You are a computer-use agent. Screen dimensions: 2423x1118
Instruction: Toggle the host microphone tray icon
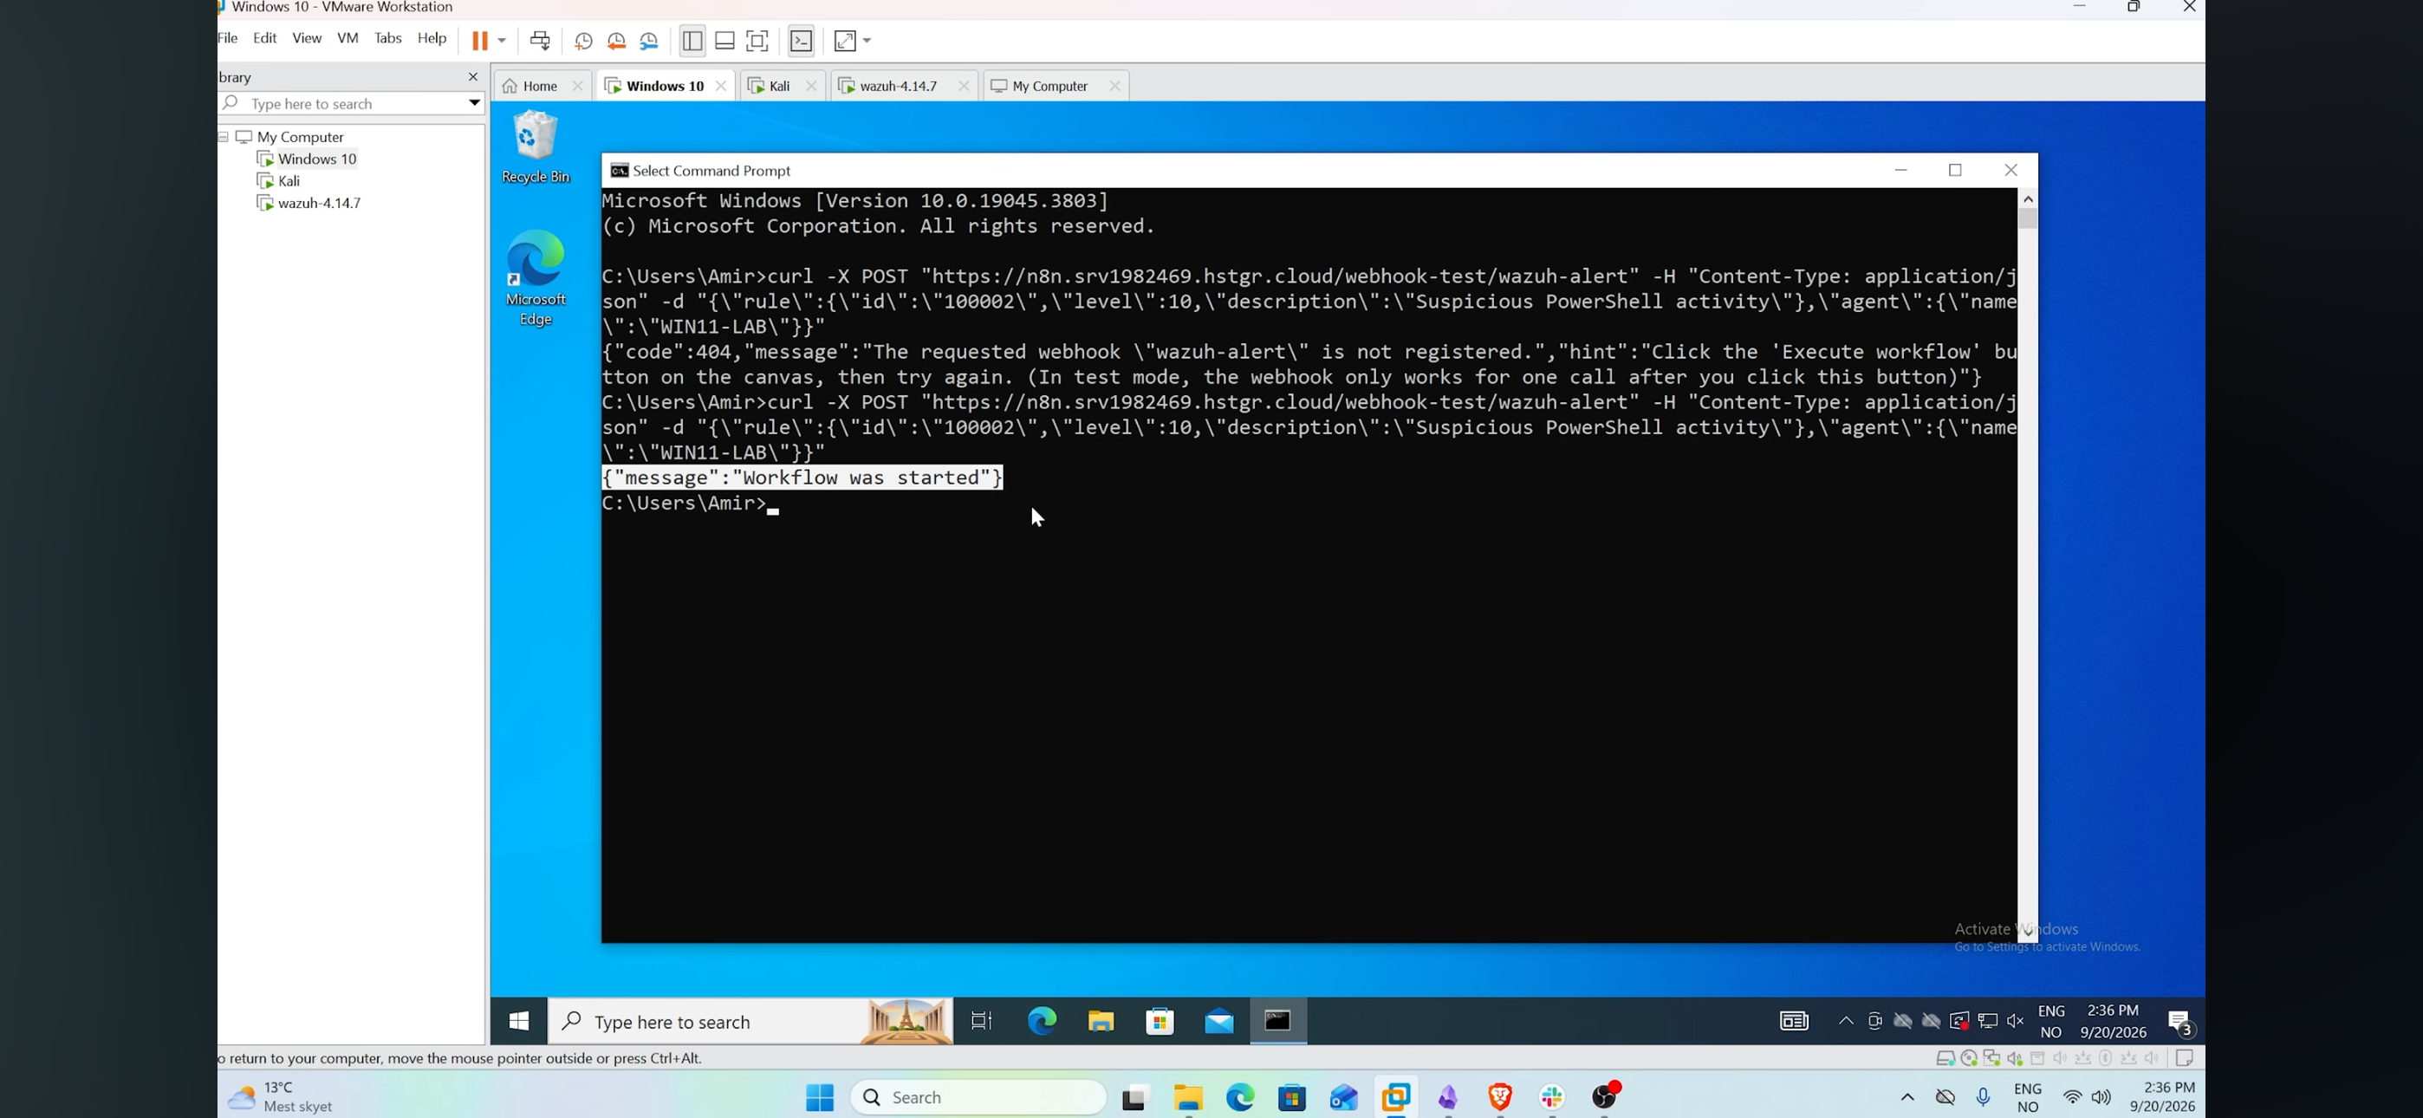pyautogui.click(x=1984, y=1097)
